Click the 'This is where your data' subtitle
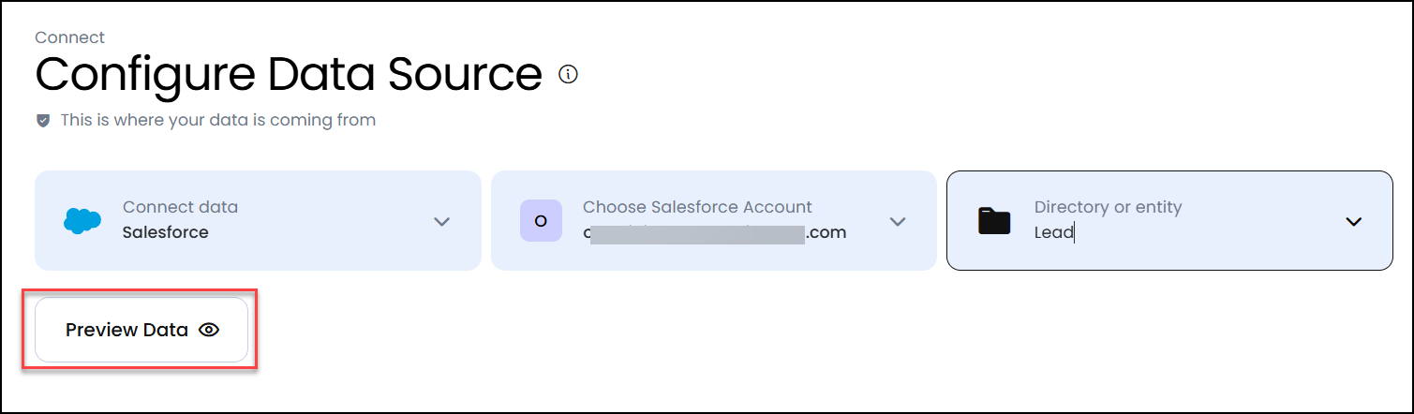The width and height of the screenshot is (1414, 414). (217, 120)
